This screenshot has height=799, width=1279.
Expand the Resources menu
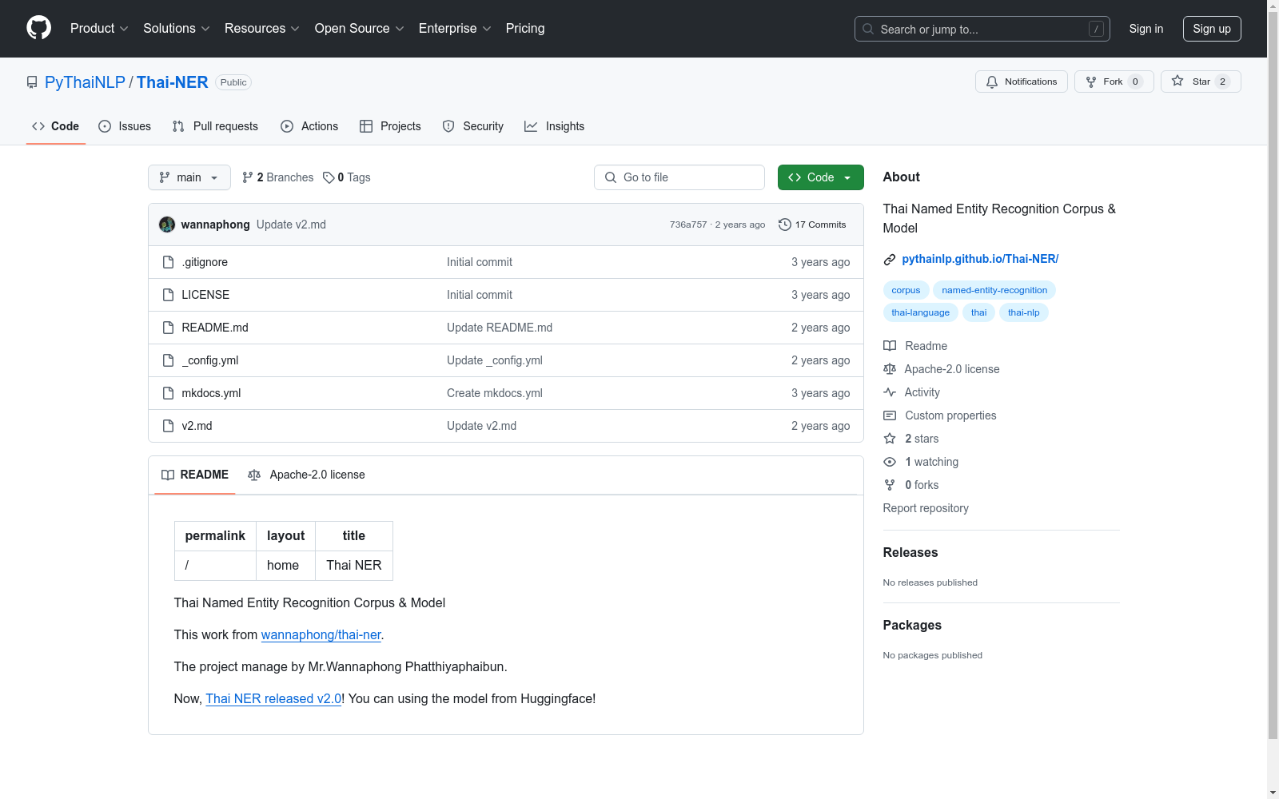coord(262,28)
